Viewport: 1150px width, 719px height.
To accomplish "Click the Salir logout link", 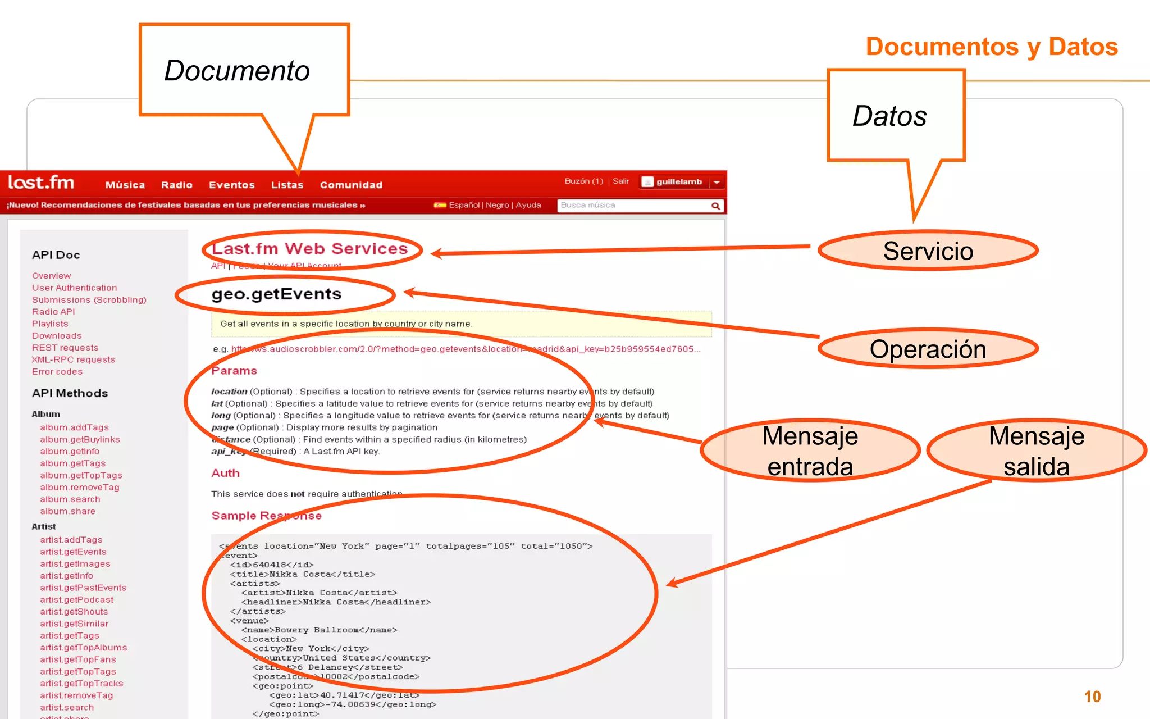I will click(x=620, y=181).
